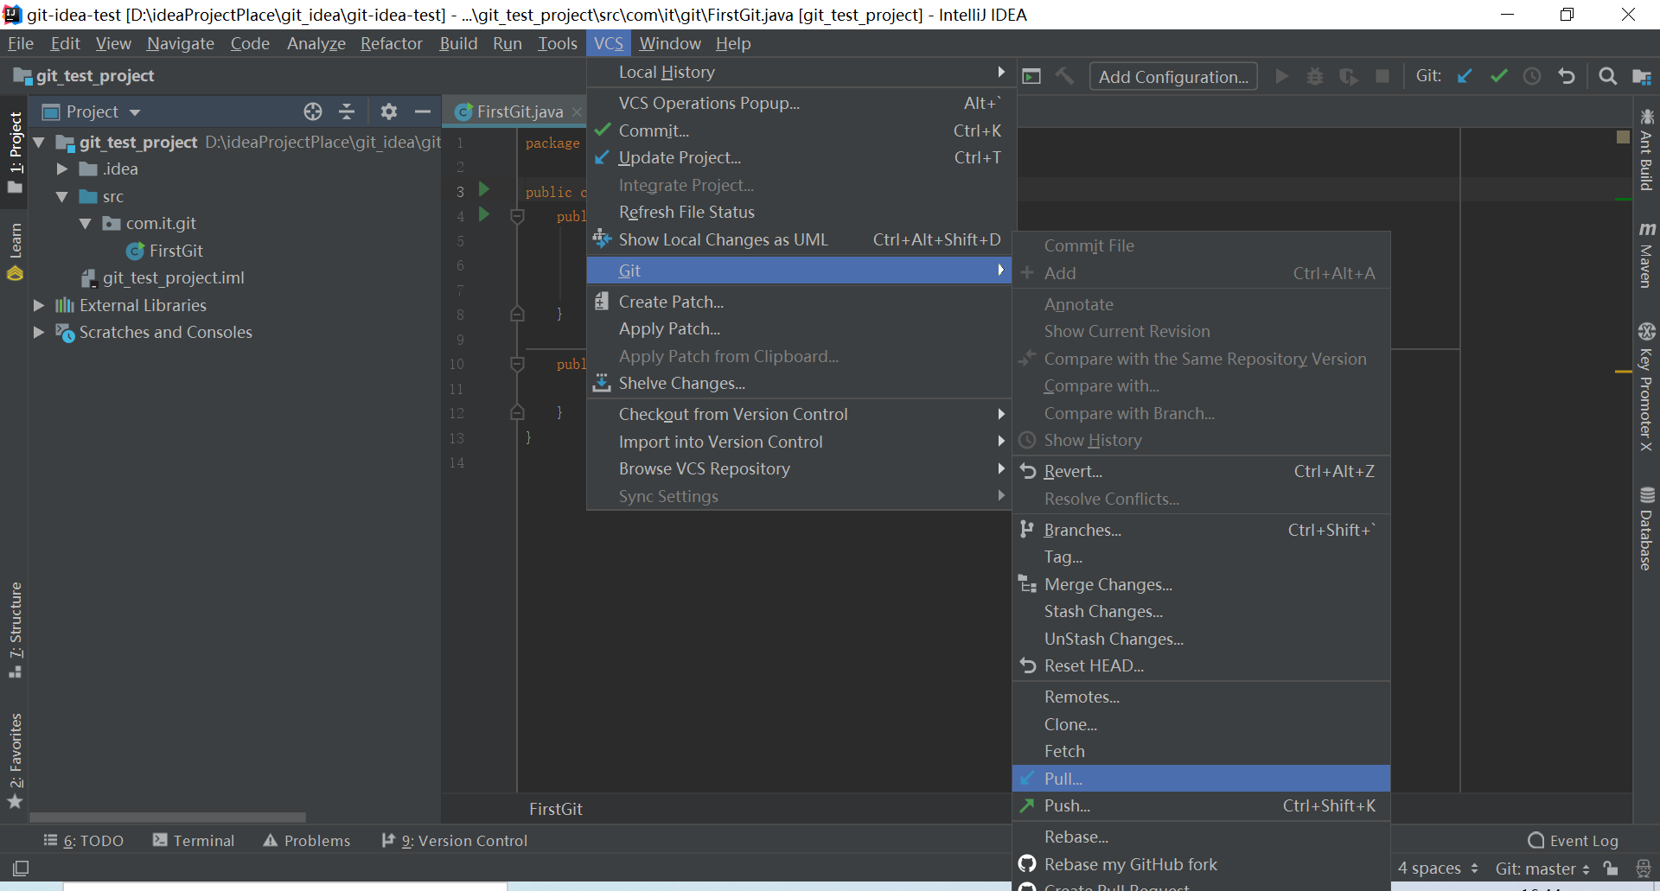Expand the .idea folder node
Image resolution: width=1660 pixels, height=891 pixels.
(61, 169)
